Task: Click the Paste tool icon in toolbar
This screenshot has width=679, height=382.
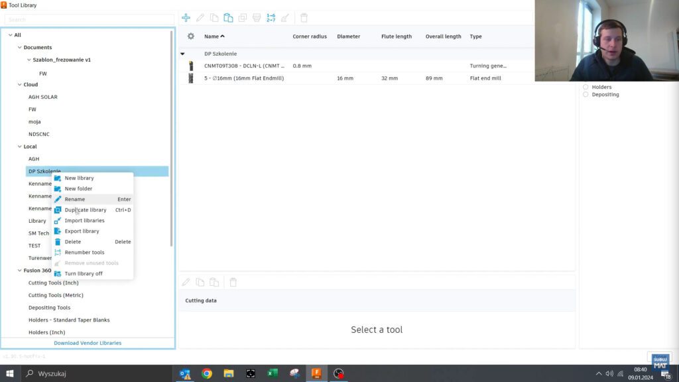Action: coord(228,18)
